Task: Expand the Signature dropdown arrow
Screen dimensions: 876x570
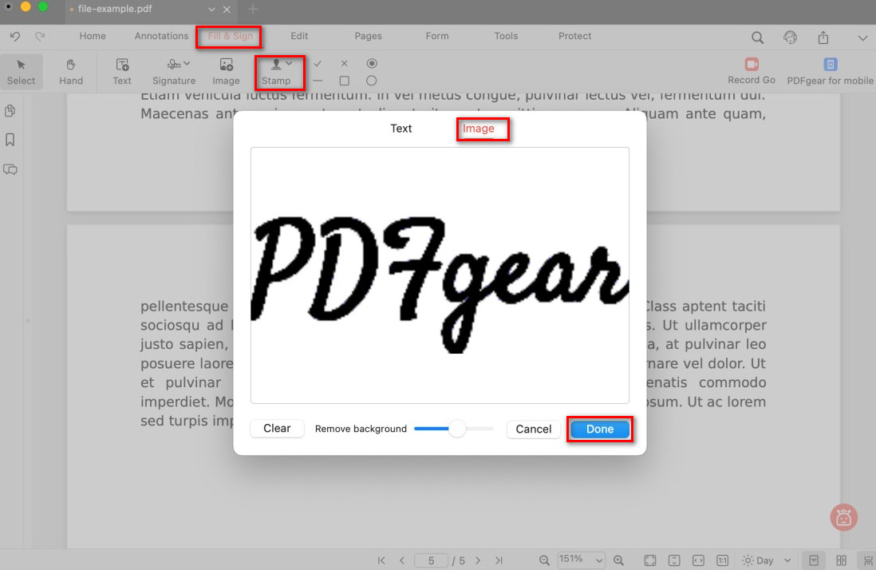Action: coord(187,63)
